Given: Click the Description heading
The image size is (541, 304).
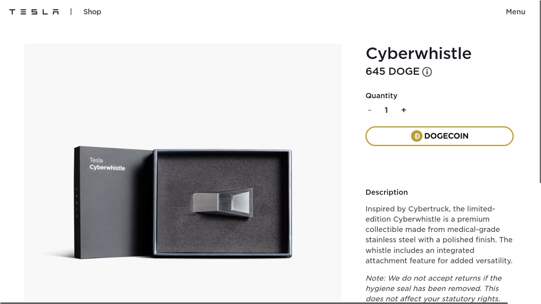Looking at the screenshot, I should click(x=386, y=192).
